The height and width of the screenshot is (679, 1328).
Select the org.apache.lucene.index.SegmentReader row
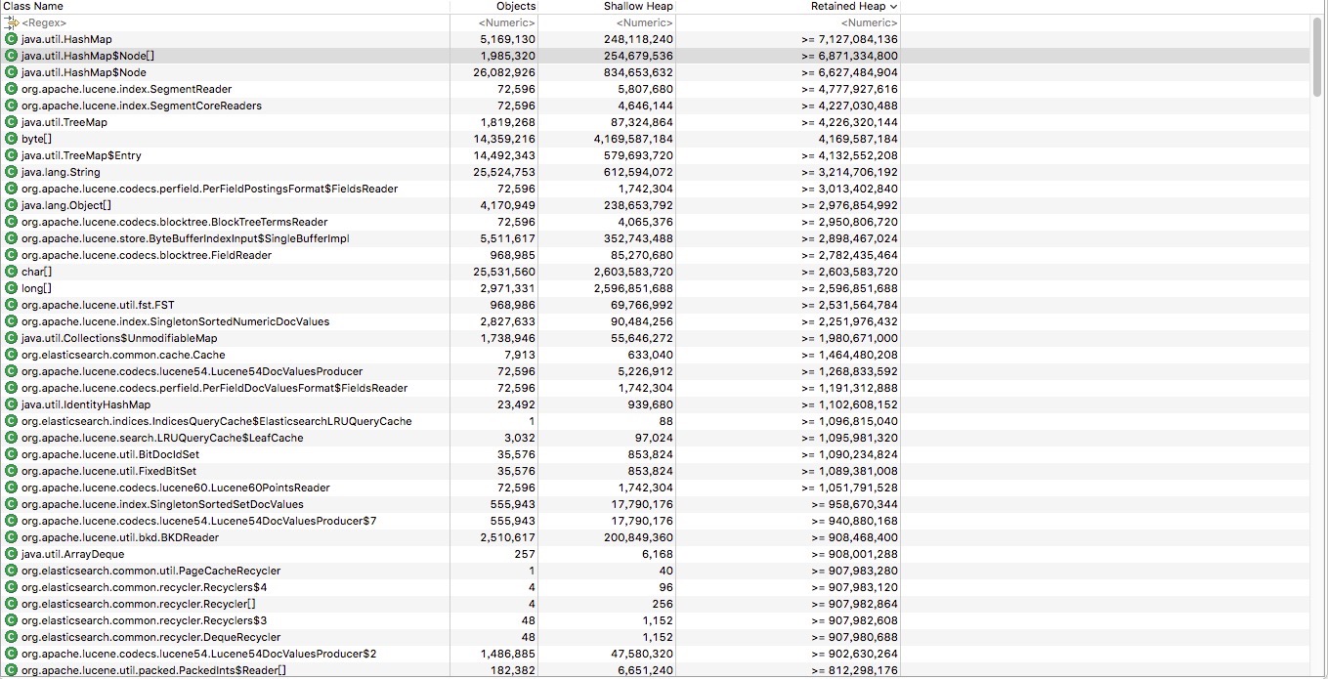655,89
